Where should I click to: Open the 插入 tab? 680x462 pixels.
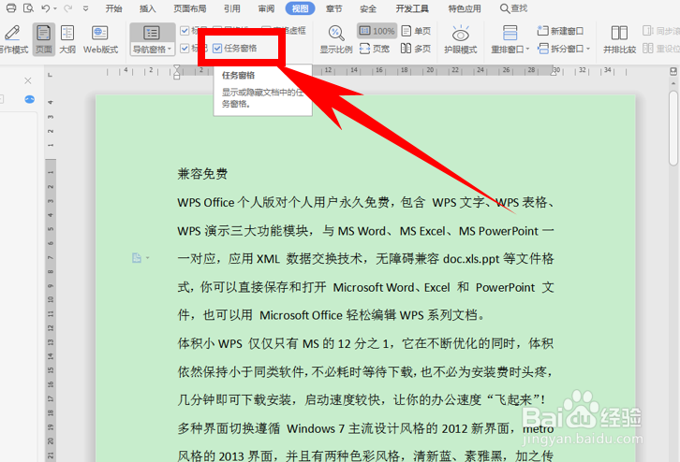[147, 8]
